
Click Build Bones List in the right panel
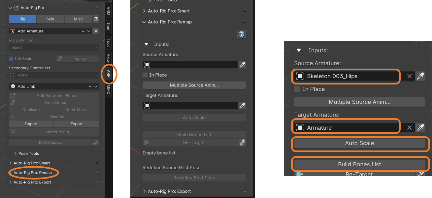[x=359, y=164]
